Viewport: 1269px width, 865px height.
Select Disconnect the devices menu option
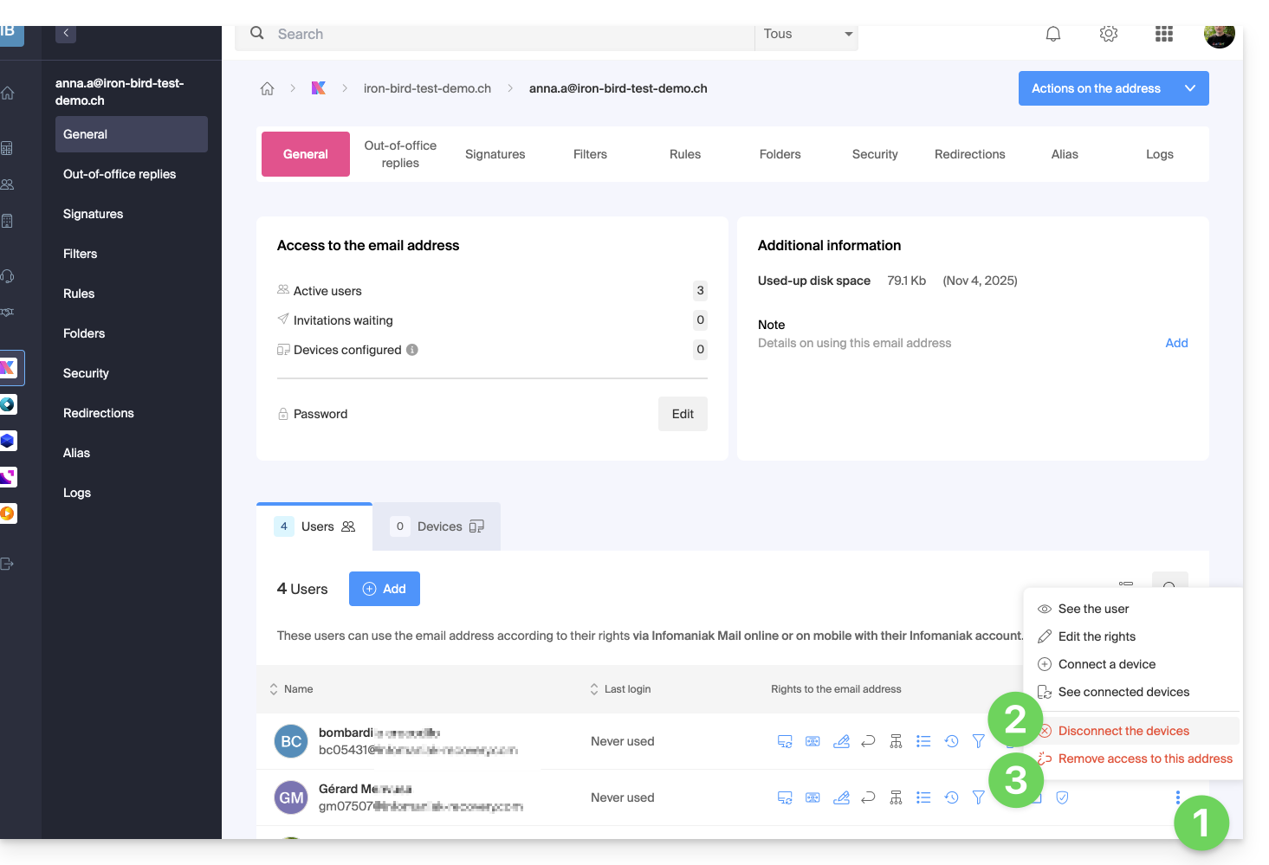click(x=1123, y=731)
